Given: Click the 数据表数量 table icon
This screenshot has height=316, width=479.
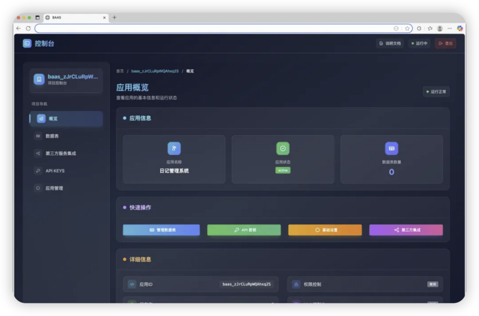Looking at the screenshot, I should [392, 148].
